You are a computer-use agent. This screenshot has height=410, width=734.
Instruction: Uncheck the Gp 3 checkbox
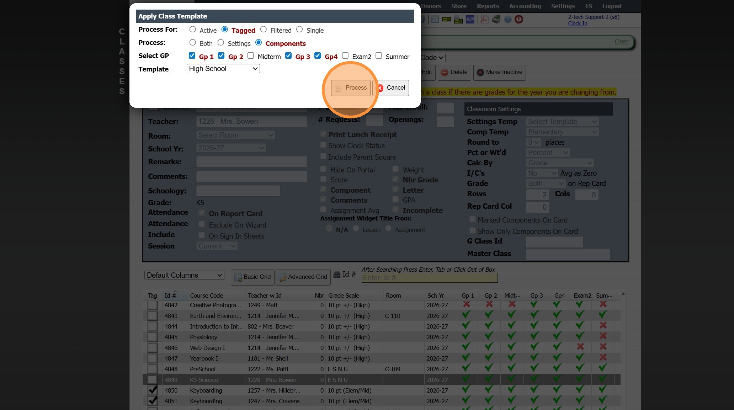tap(288, 55)
